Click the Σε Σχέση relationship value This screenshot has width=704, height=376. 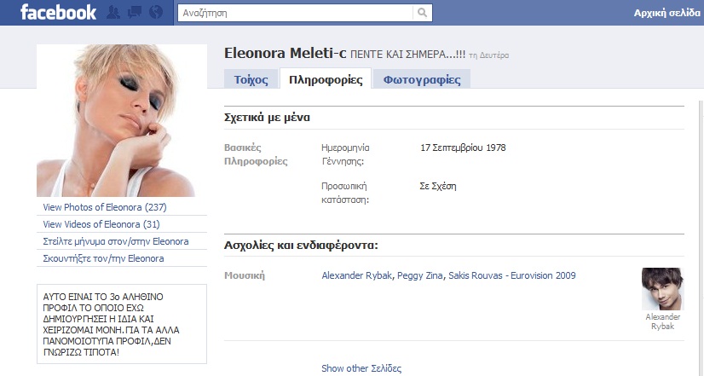pos(438,186)
